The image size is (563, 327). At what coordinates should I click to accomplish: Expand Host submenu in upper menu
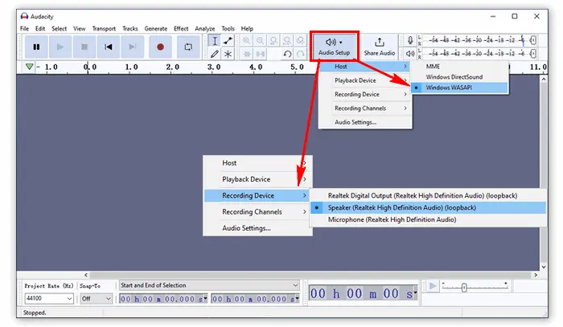pyautogui.click(x=365, y=67)
